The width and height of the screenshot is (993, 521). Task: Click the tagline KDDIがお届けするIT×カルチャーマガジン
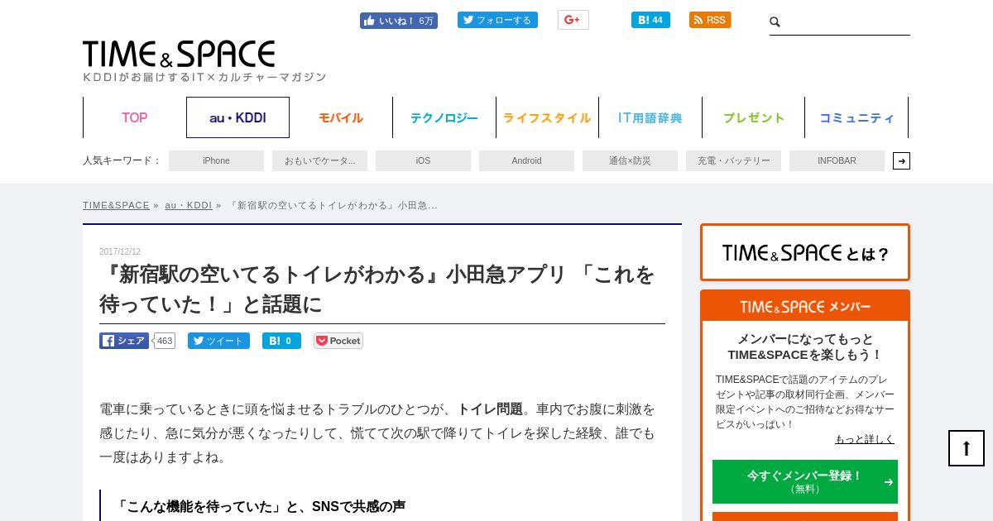tap(204, 77)
